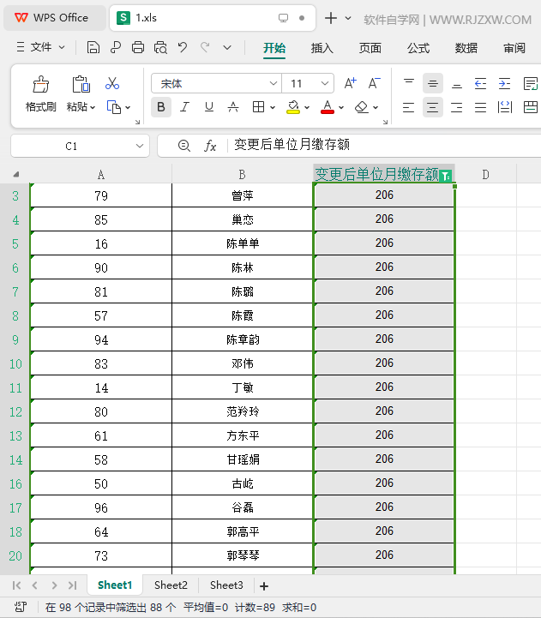Click the Paste clipboard icon
The image size is (541, 618).
[81, 84]
